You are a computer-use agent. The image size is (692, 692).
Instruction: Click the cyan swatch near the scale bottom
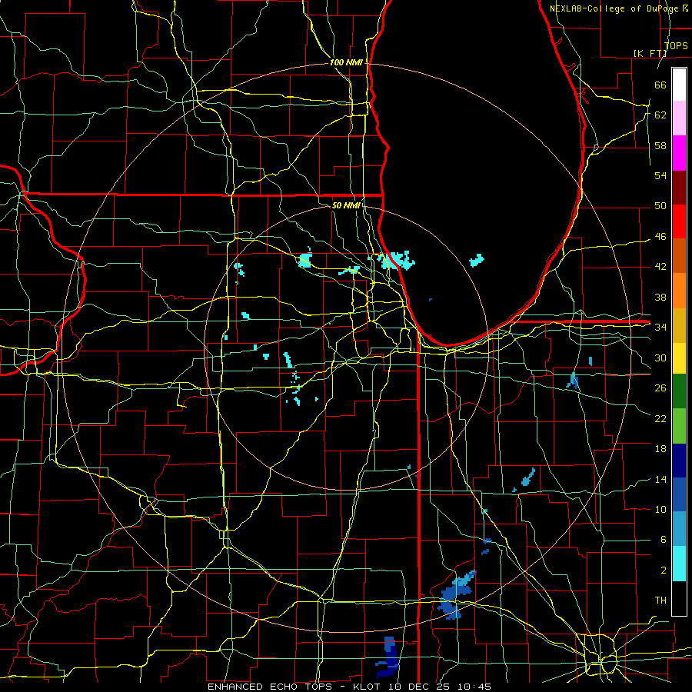pyautogui.click(x=679, y=564)
